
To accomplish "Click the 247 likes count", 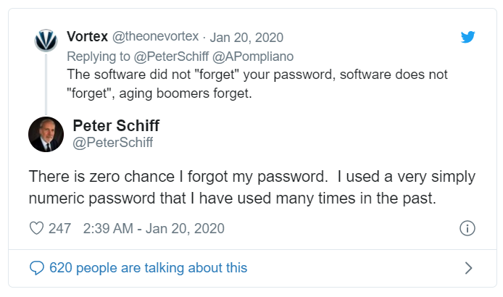I will [x=59, y=228].
